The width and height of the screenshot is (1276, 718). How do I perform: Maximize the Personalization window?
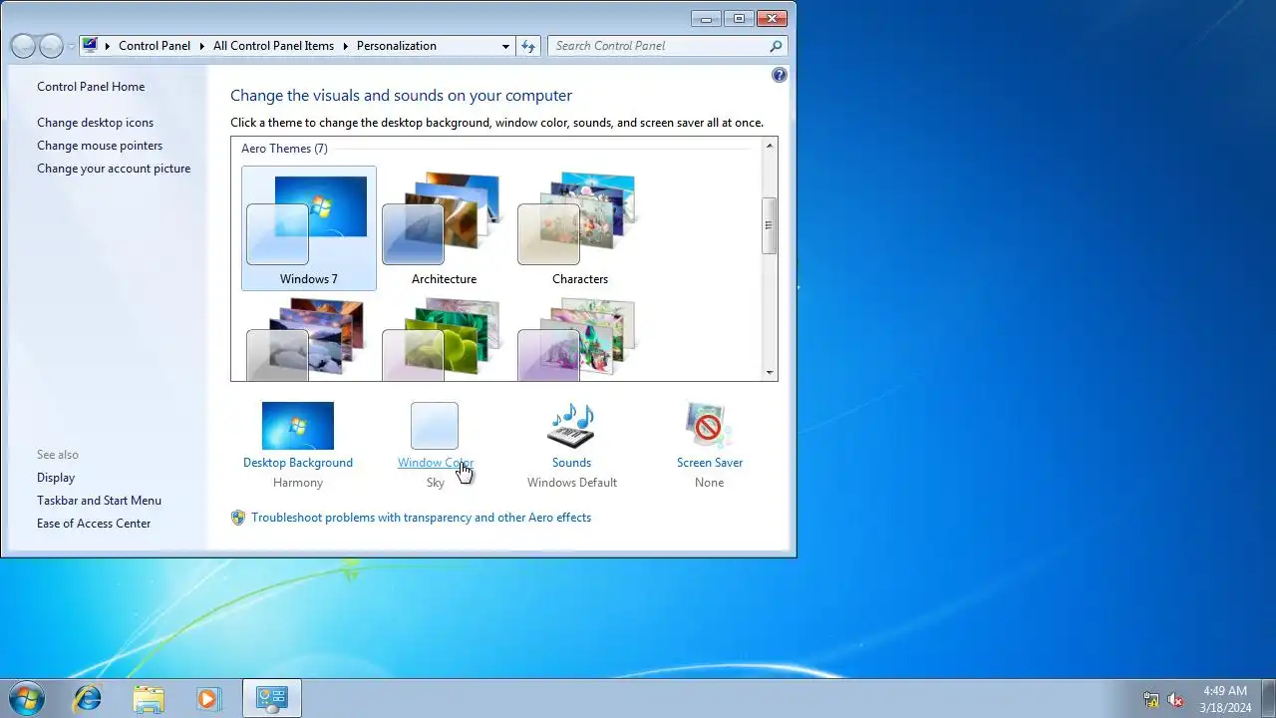point(739,18)
